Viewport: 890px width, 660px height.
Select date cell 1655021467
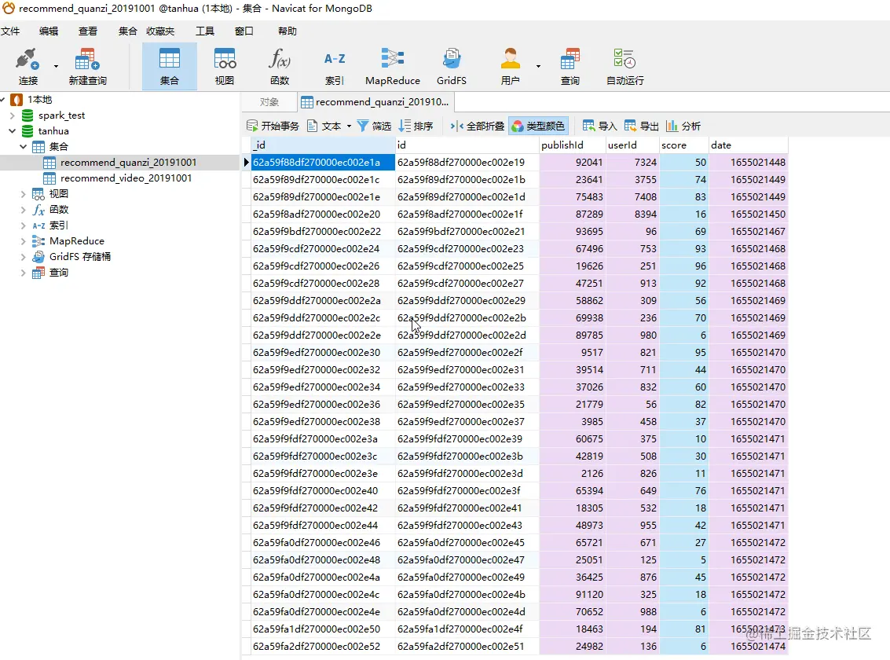[748, 232]
